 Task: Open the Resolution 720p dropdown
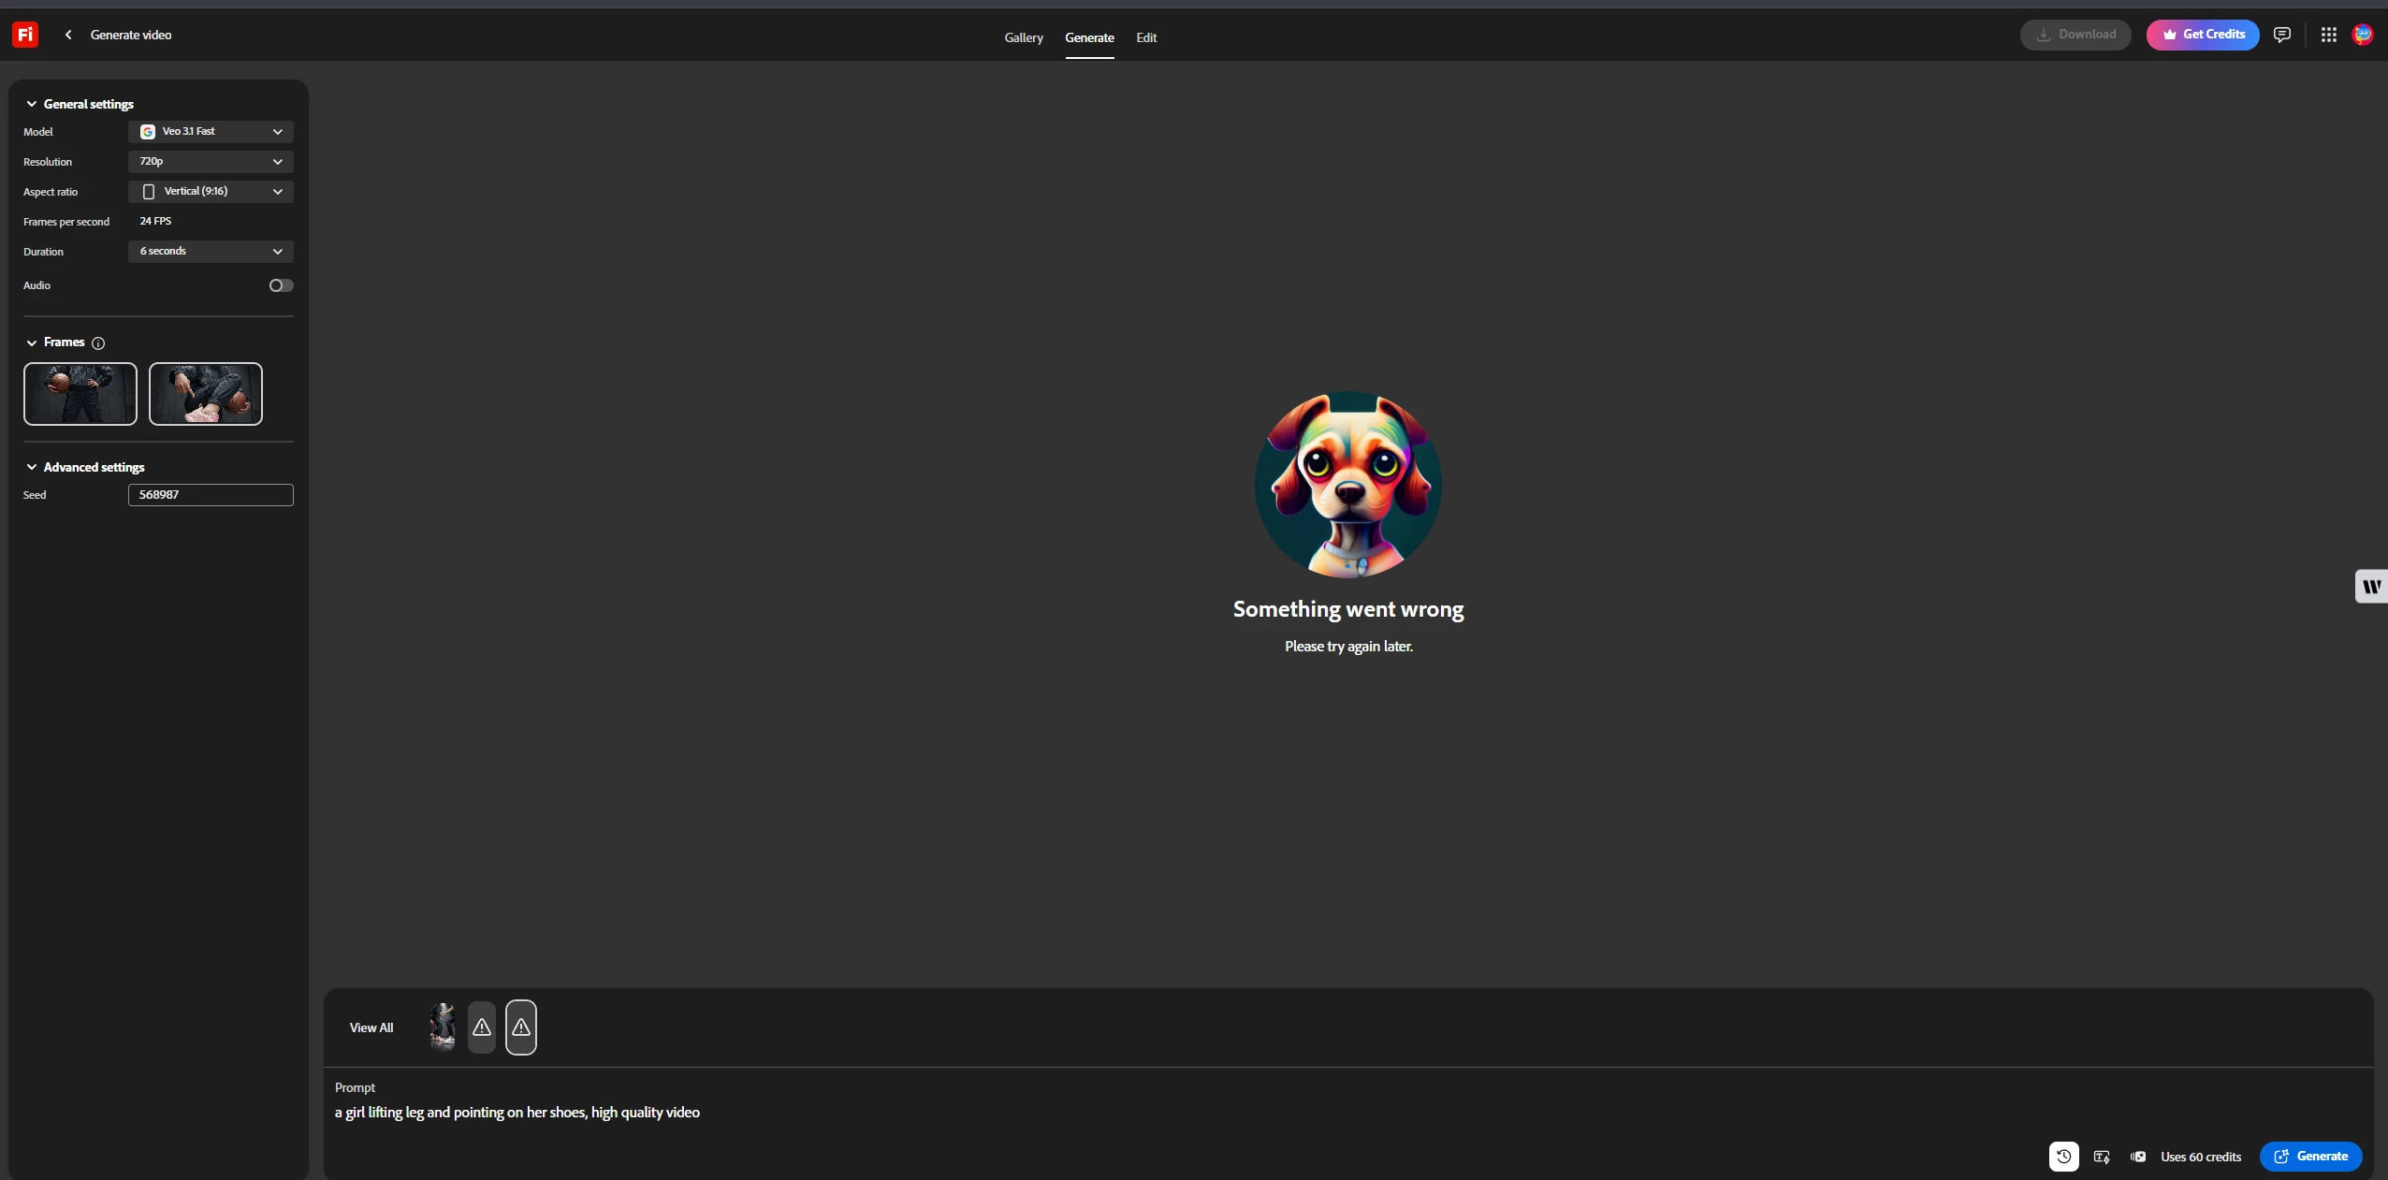pyautogui.click(x=211, y=162)
